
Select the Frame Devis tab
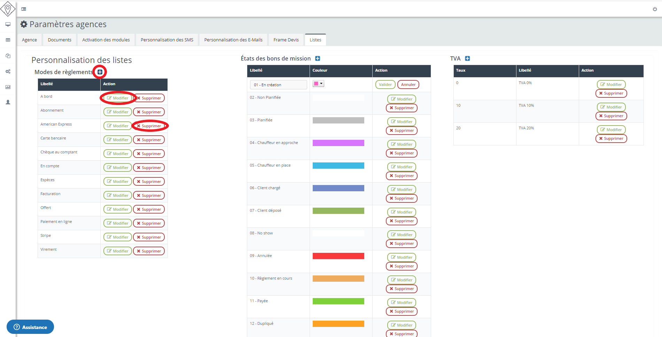(x=286, y=40)
